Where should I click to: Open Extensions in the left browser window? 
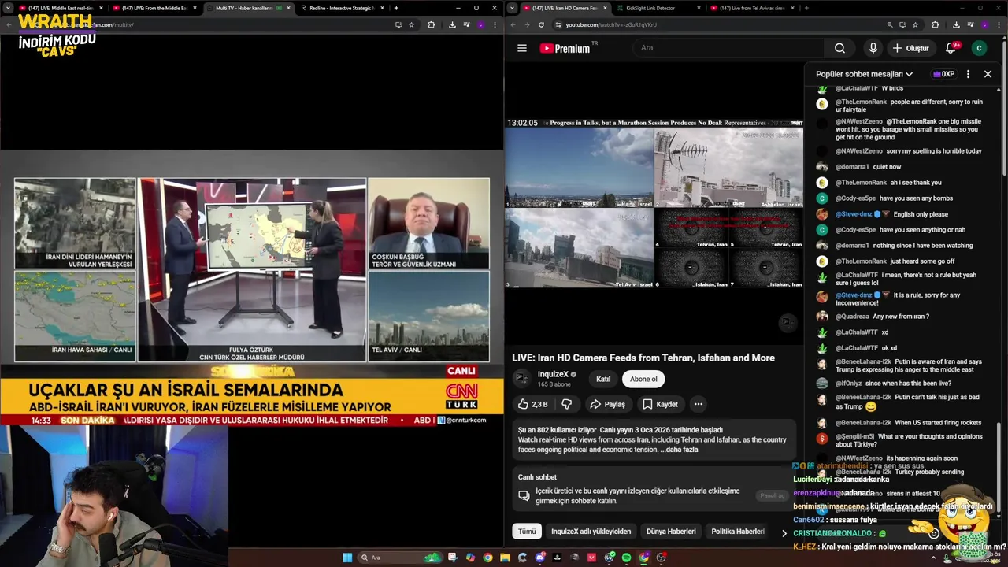(431, 24)
